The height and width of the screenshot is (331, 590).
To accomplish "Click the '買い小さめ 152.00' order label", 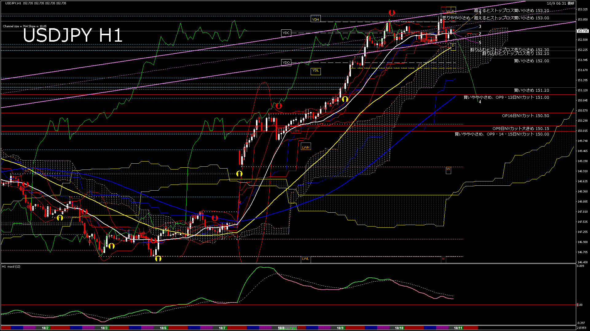I will tap(531, 61).
